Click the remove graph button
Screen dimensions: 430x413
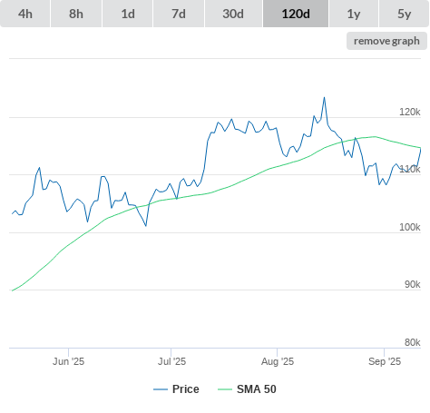[386, 41]
